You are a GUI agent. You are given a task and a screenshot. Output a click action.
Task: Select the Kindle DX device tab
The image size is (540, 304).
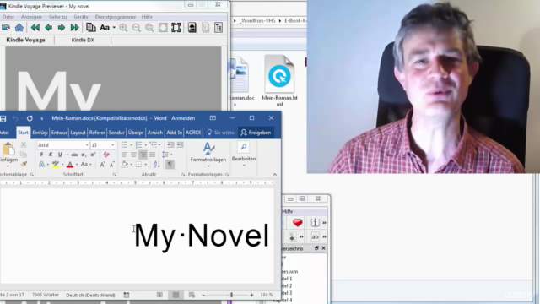pos(83,40)
